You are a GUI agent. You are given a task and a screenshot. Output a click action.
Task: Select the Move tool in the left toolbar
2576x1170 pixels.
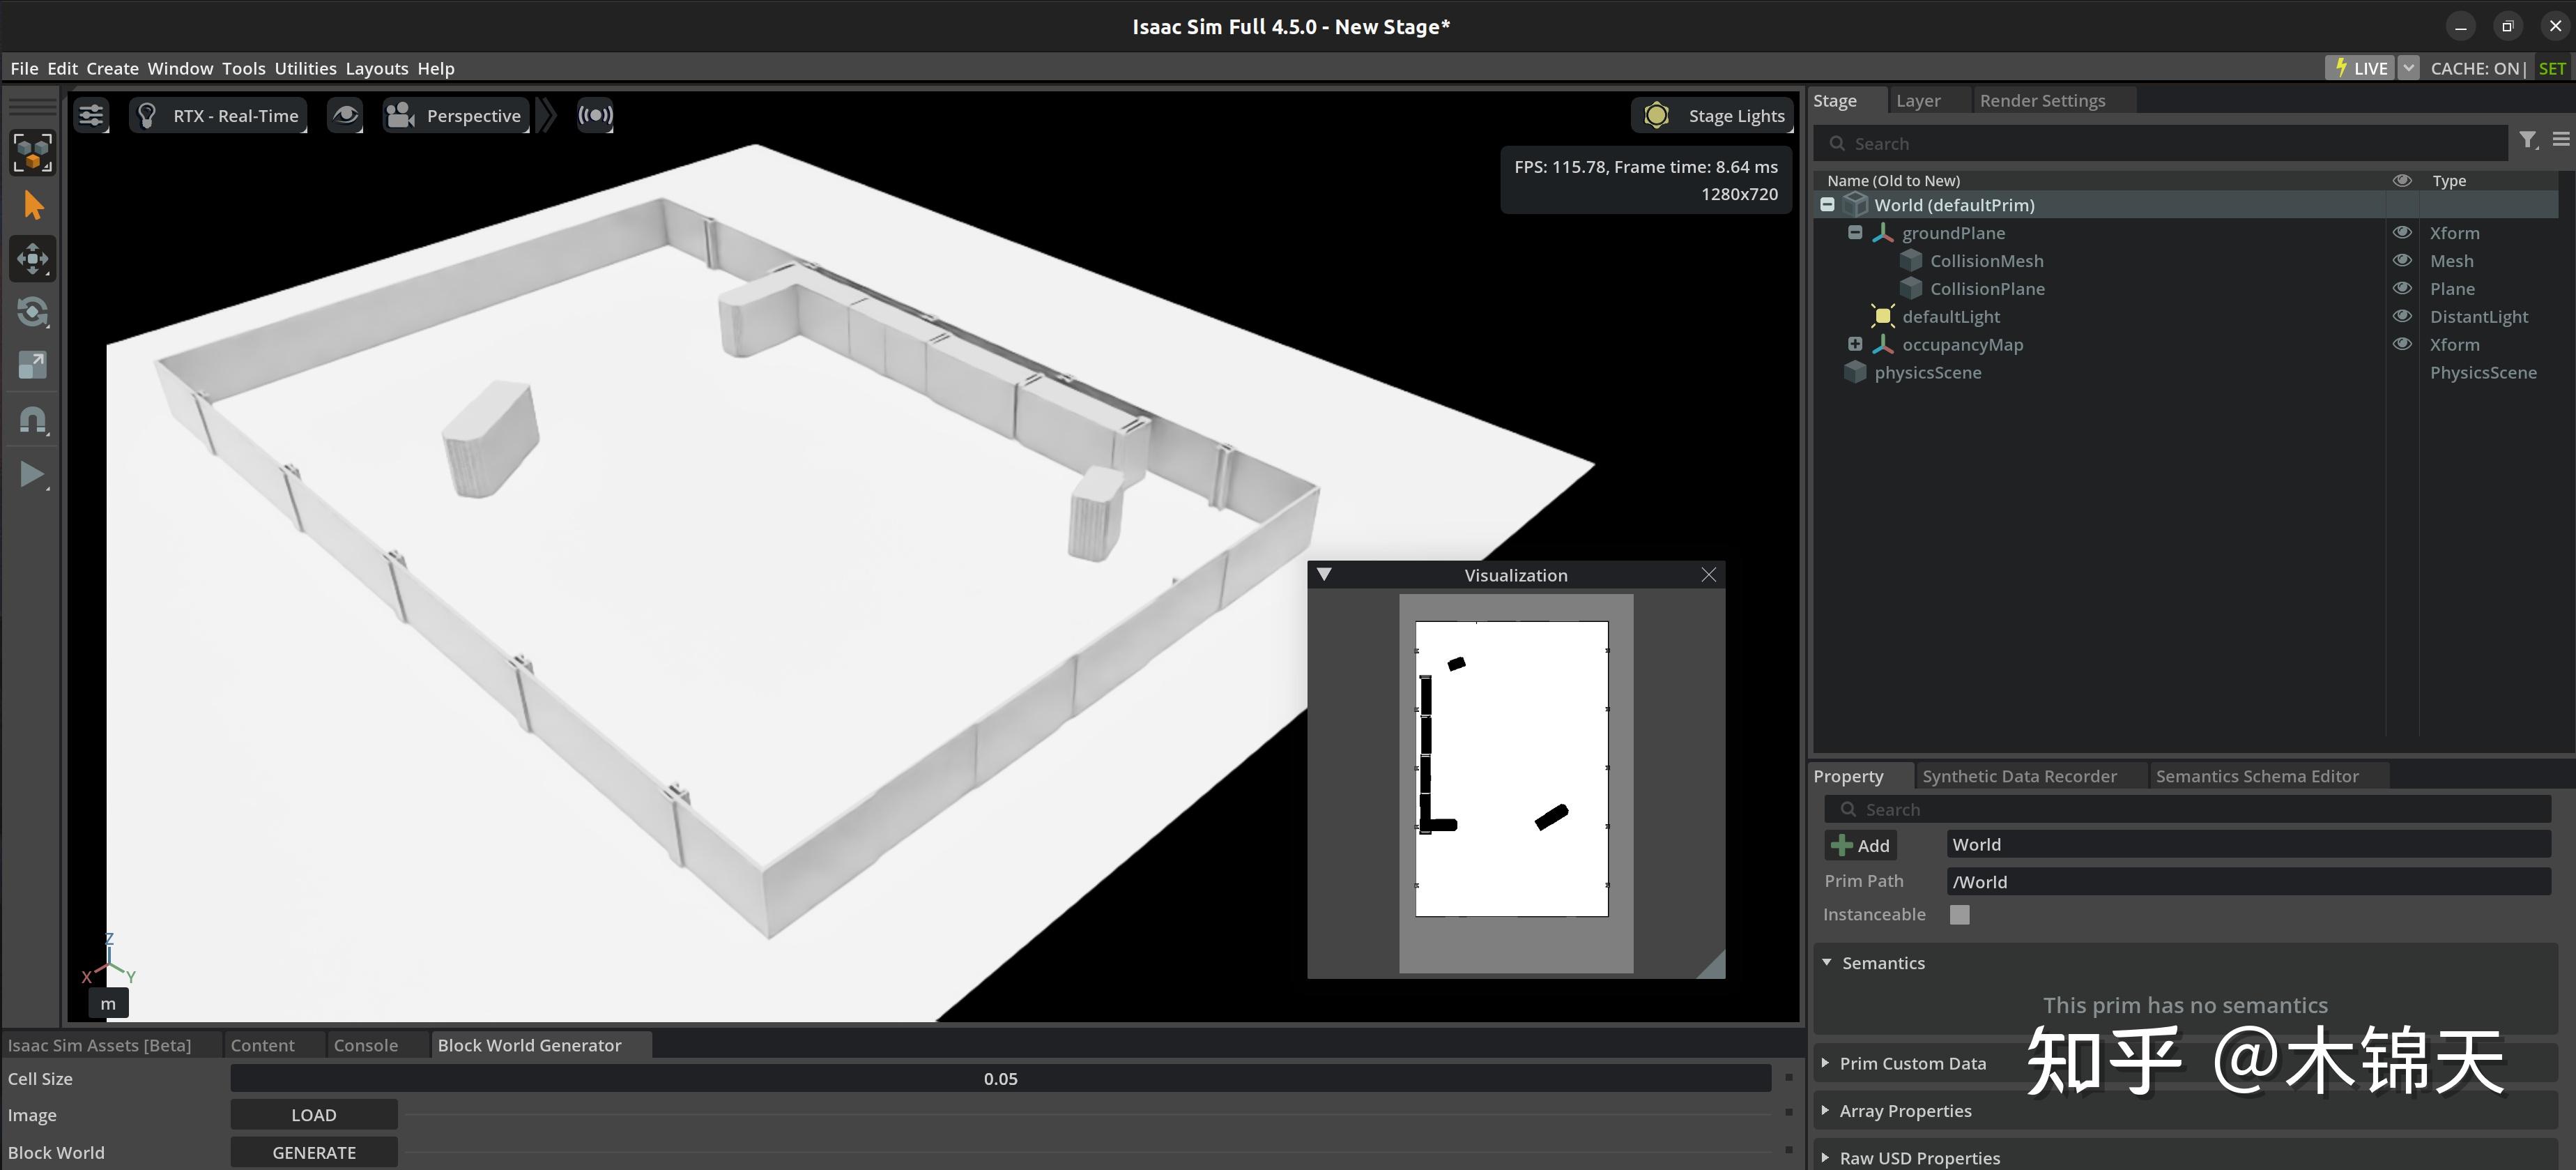tap(33, 259)
